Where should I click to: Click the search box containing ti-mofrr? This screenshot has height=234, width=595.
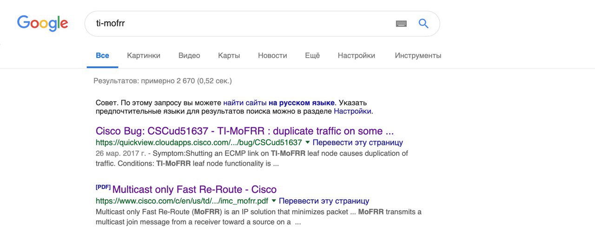(x=237, y=24)
